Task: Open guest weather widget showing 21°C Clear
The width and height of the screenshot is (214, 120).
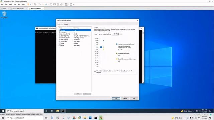Action: 186,111
